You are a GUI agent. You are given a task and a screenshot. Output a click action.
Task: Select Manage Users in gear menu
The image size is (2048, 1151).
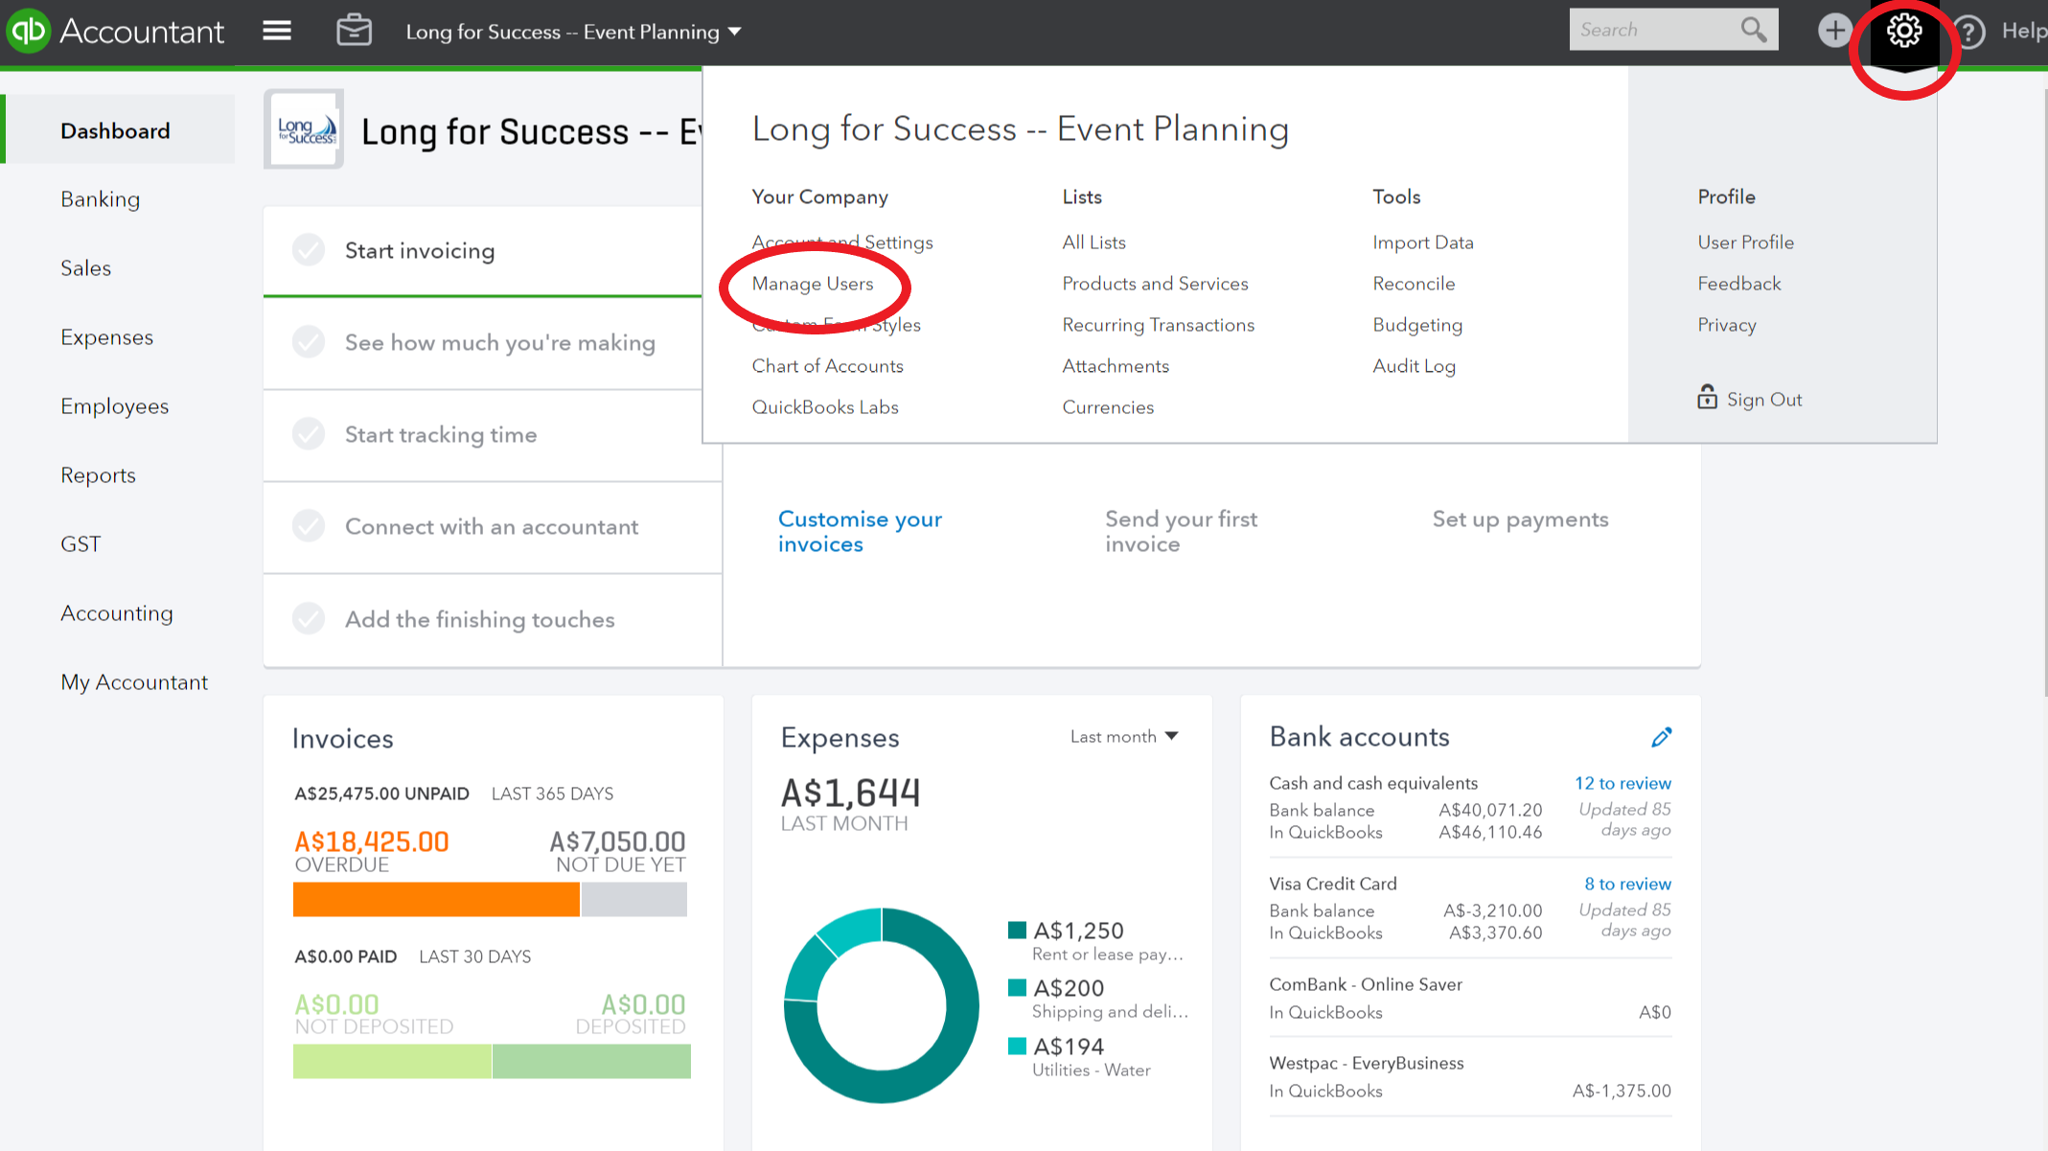click(x=812, y=284)
